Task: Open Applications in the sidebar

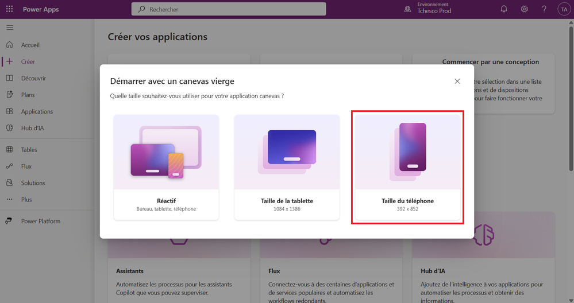Action: coord(37,111)
